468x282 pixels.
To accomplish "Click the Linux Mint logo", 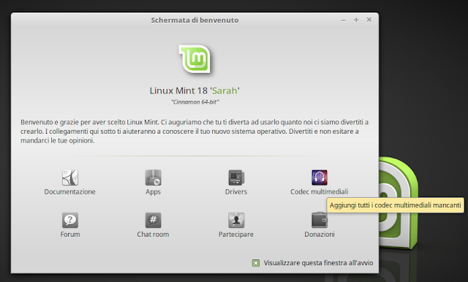I will coord(195,59).
